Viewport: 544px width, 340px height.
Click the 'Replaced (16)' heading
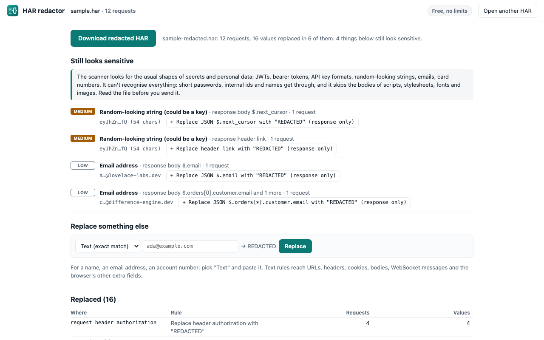[x=93, y=299]
